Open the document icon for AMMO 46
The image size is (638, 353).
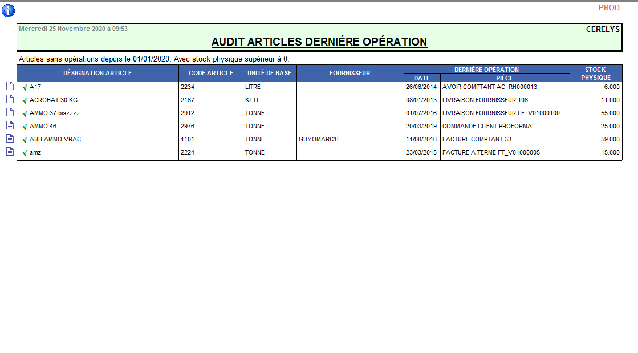coord(9,125)
